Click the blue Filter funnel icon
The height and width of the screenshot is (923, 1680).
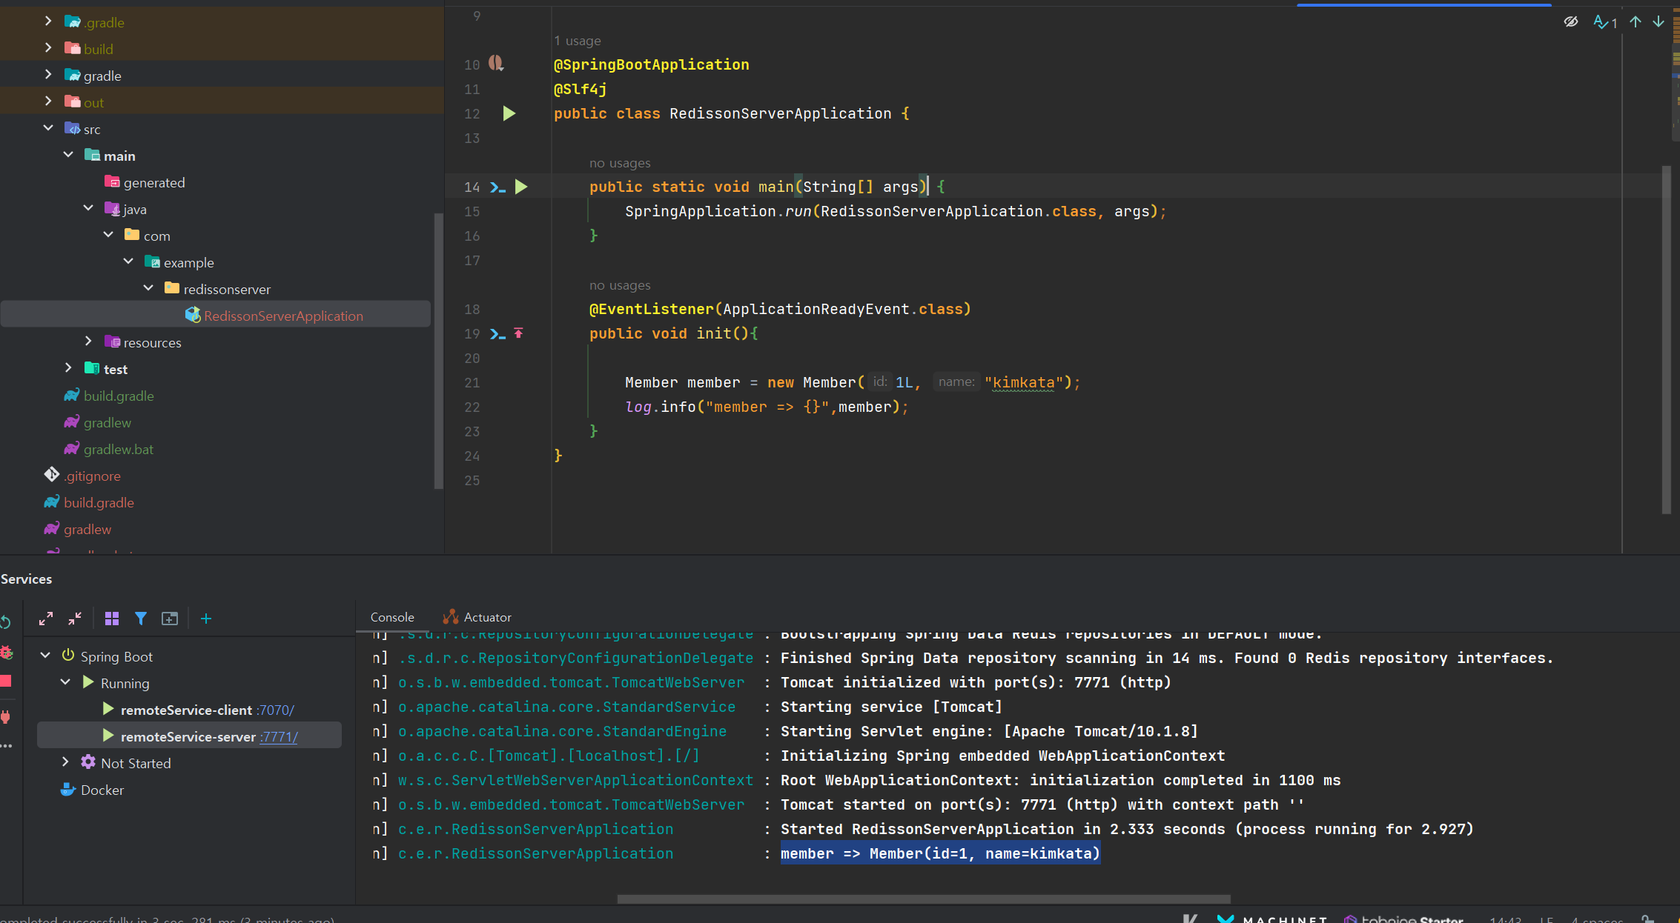[141, 619]
